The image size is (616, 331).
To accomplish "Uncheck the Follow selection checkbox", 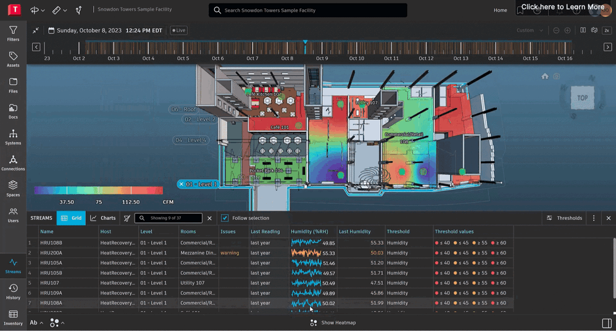I will pos(225,218).
